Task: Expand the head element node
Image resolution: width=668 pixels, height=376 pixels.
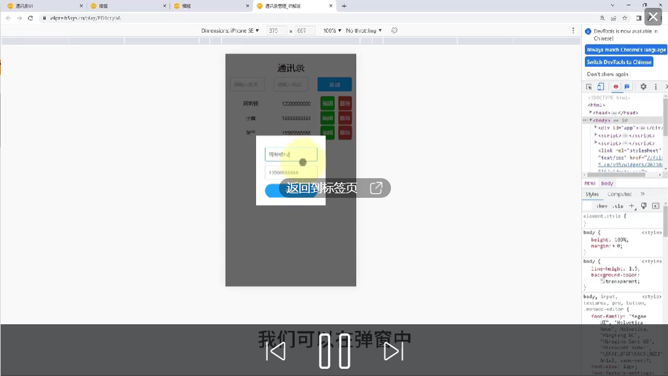Action: [x=591, y=113]
